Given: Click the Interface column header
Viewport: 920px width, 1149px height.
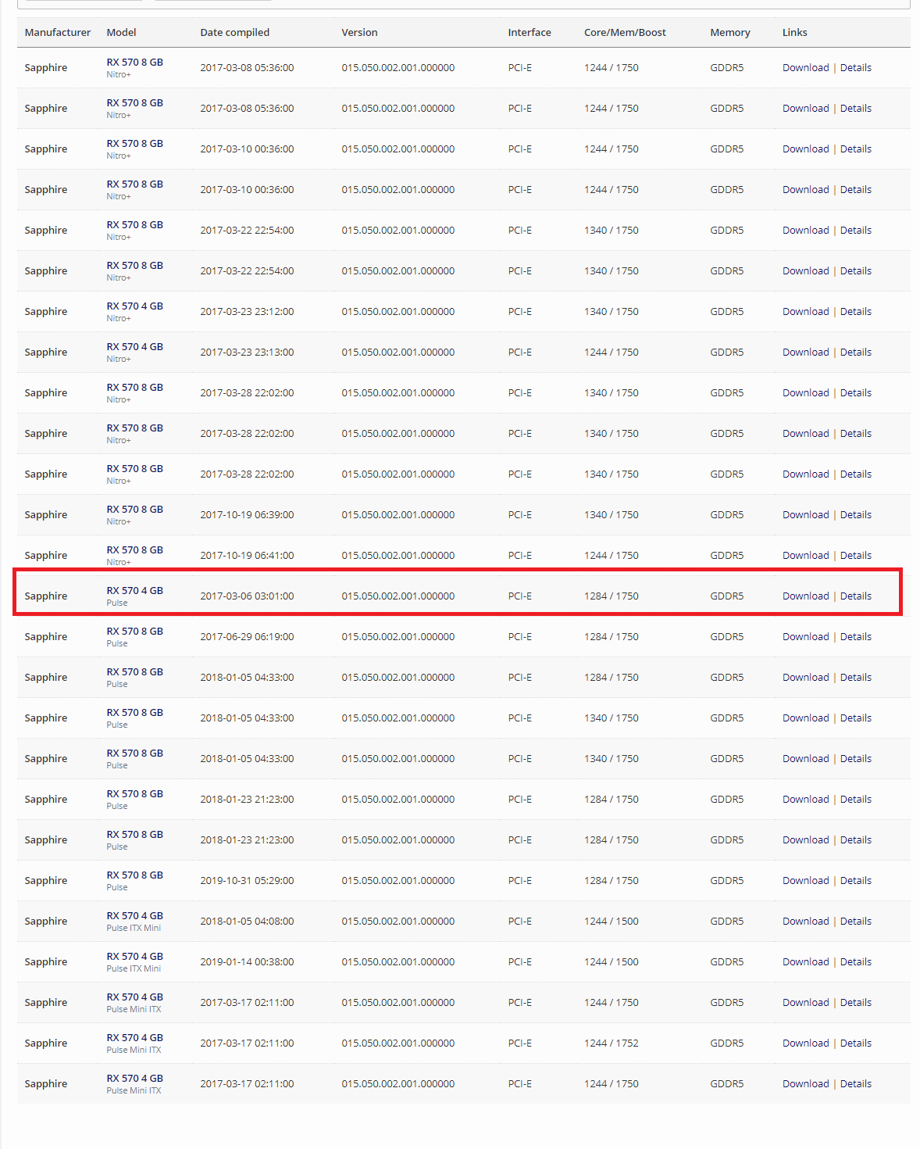Looking at the screenshot, I should pos(529,32).
